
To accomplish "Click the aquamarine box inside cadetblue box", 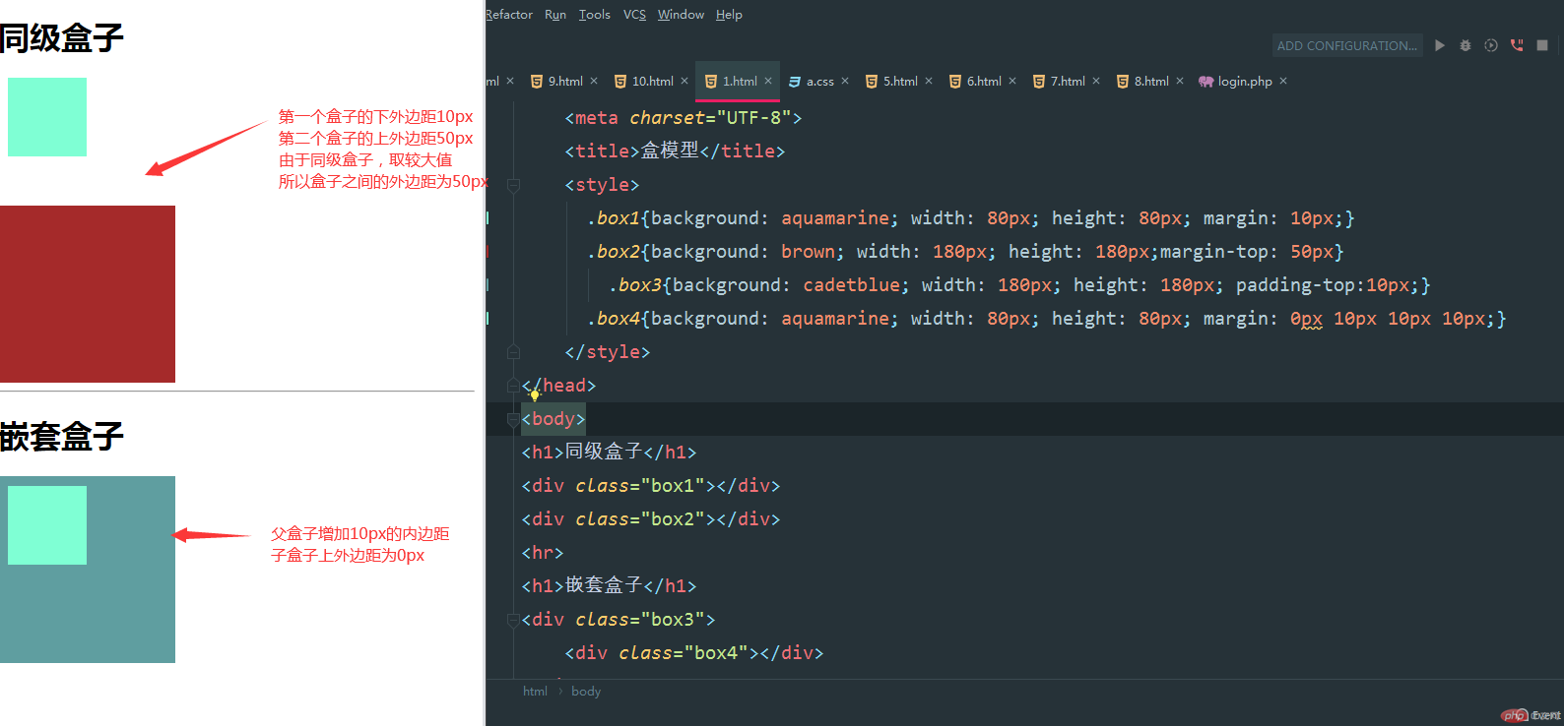I will pyautogui.click(x=47, y=525).
